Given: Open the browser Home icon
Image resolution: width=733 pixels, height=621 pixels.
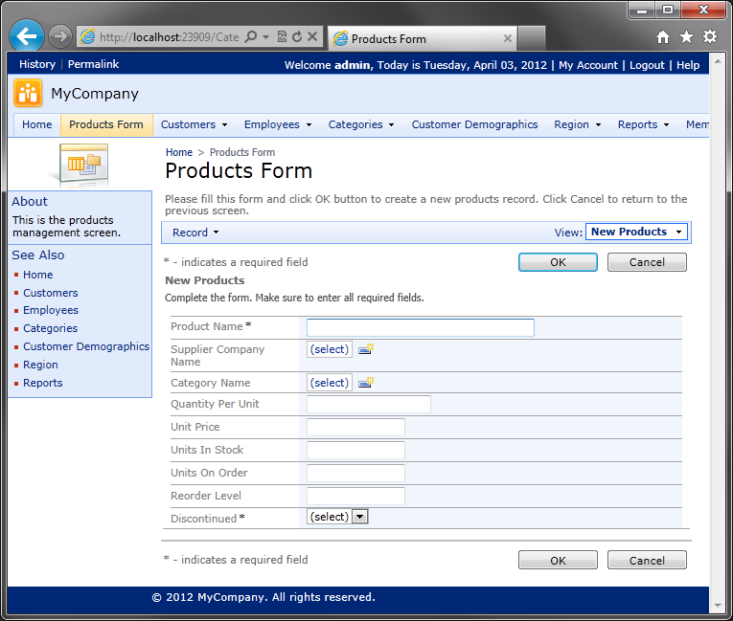Looking at the screenshot, I should pos(663,37).
